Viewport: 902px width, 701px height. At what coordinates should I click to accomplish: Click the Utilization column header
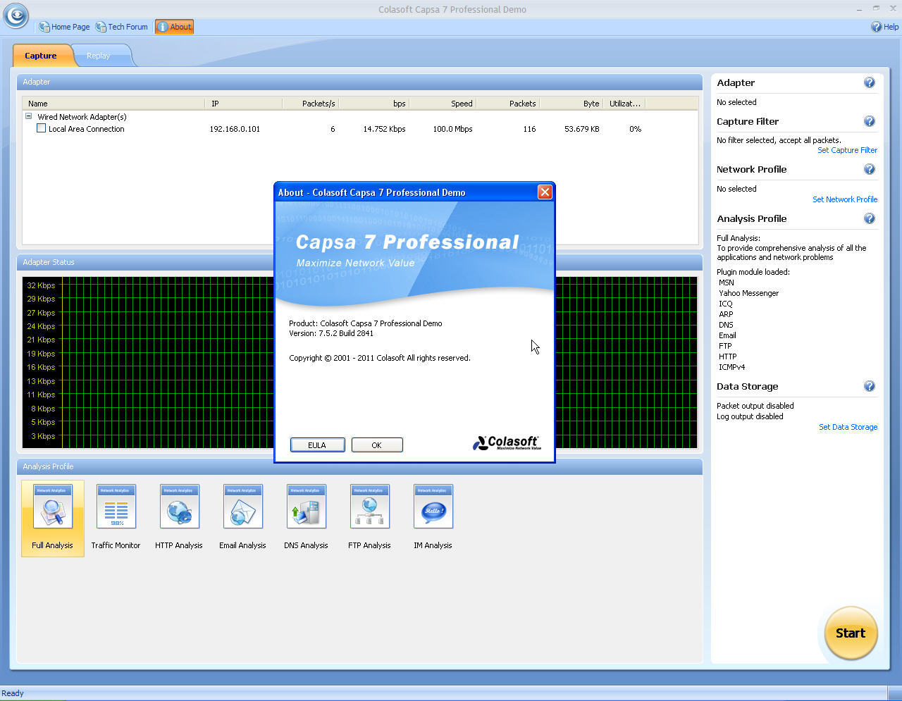click(x=624, y=104)
